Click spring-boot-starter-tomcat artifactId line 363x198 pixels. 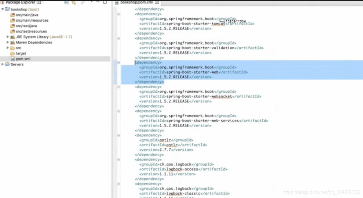[197, 24]
